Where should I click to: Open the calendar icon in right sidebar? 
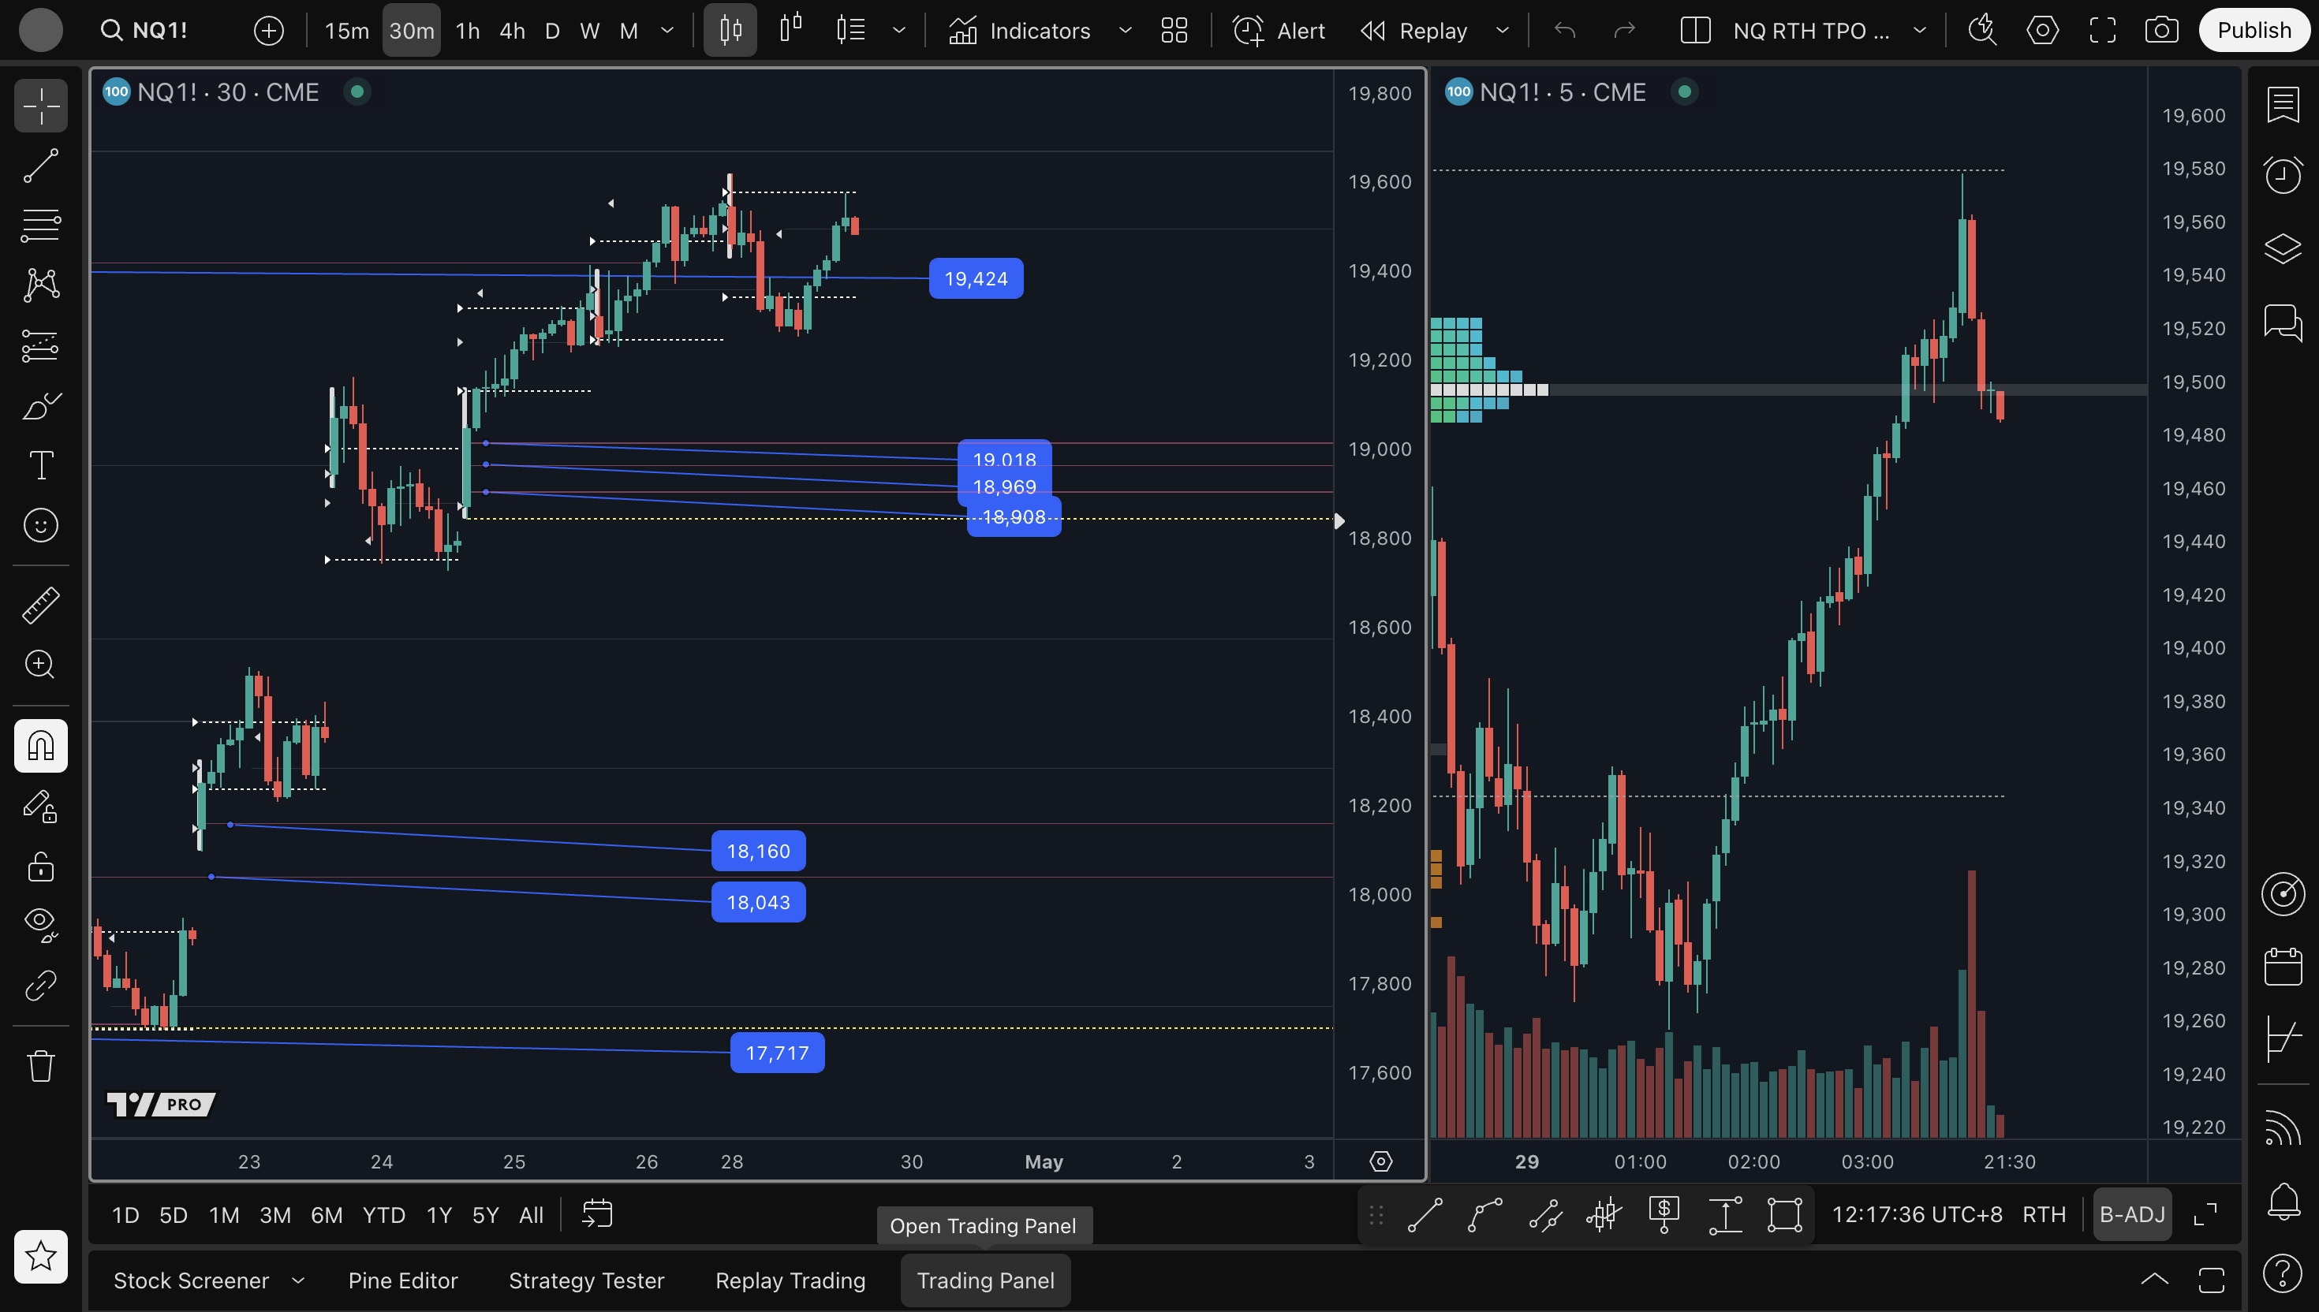(x=2282, y=966)
